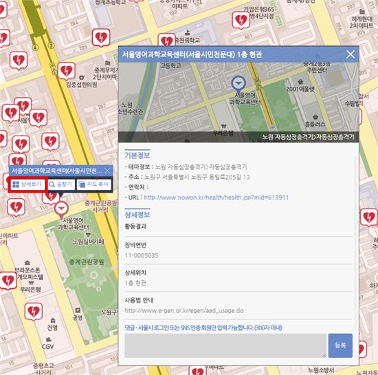
Task: Click the AED marker near building 205
Action: [101, 38]
